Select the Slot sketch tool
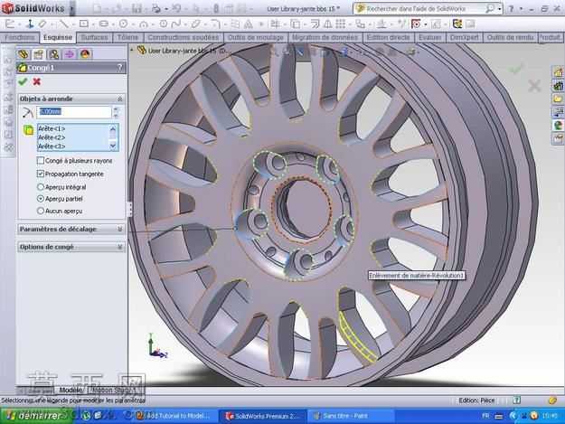The height and width of the screenshot is (424, 565). (104, 24)
